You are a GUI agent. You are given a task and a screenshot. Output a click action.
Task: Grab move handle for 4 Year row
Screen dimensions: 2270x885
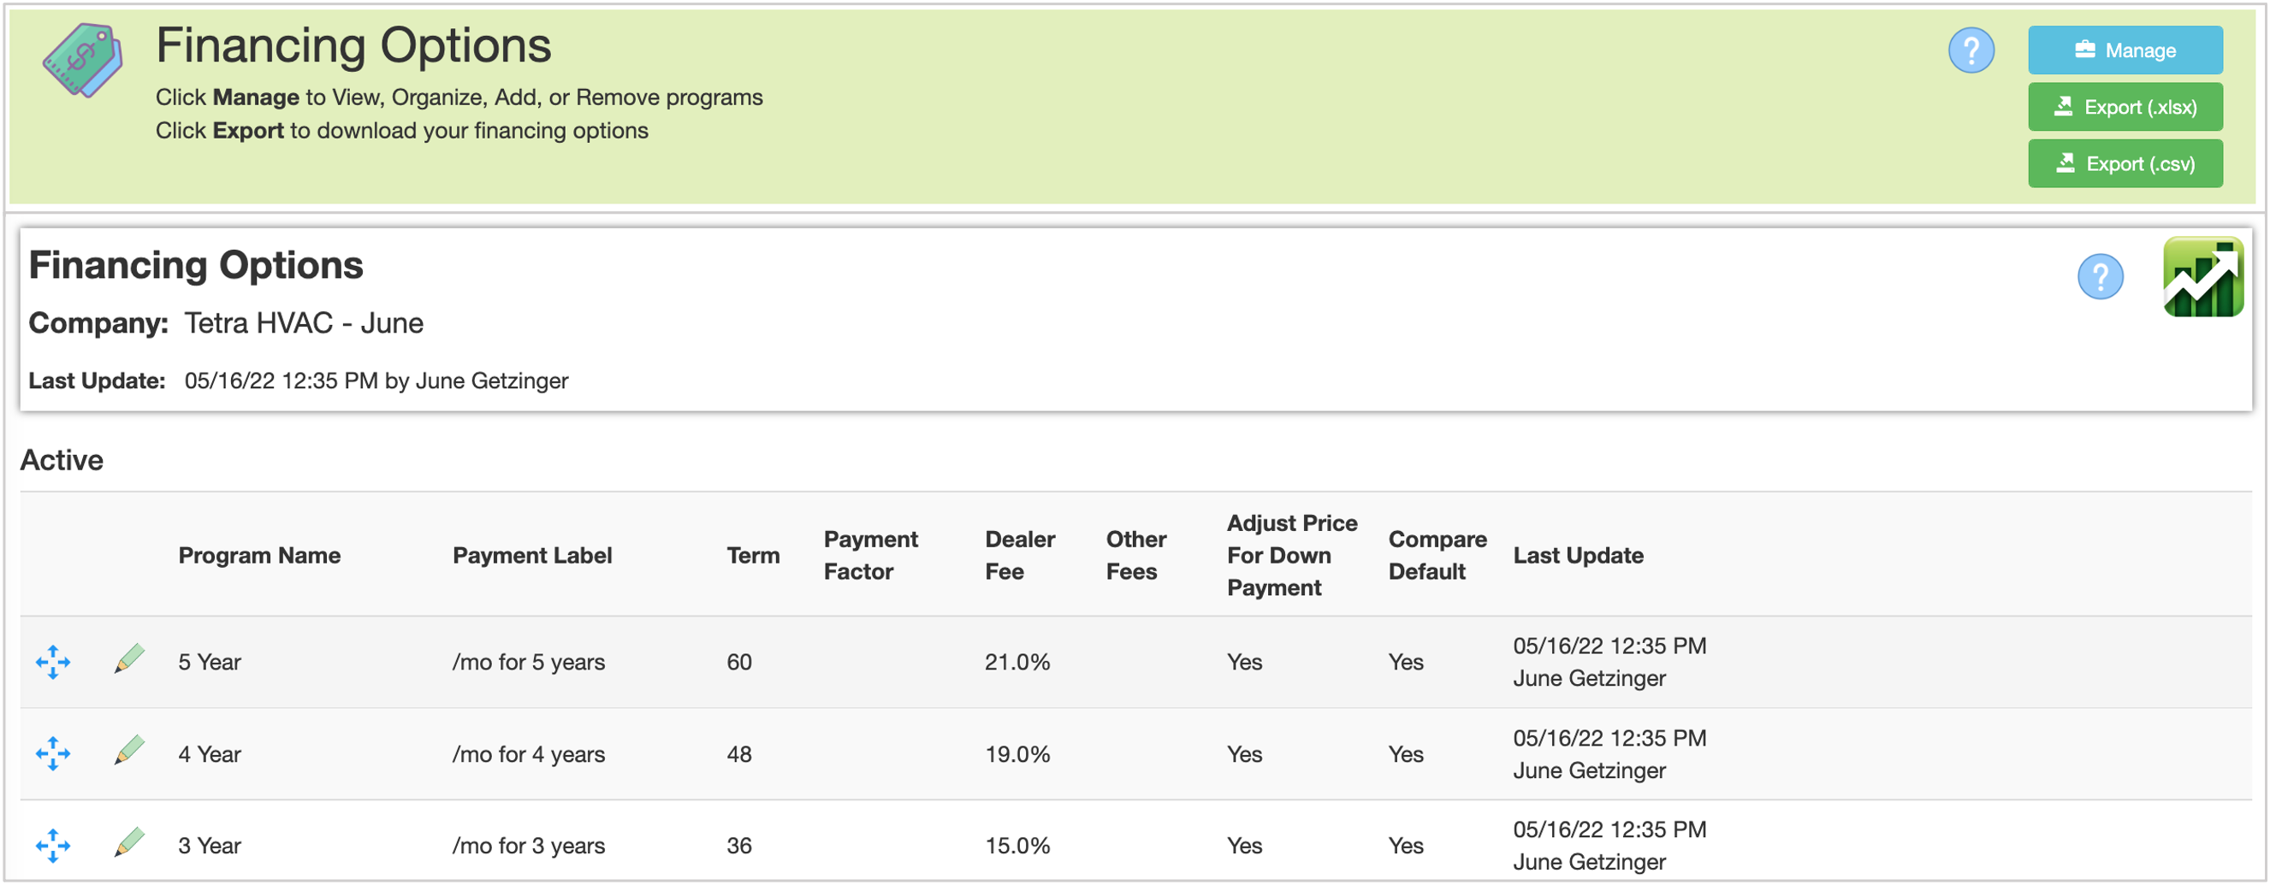coord(53,754)
